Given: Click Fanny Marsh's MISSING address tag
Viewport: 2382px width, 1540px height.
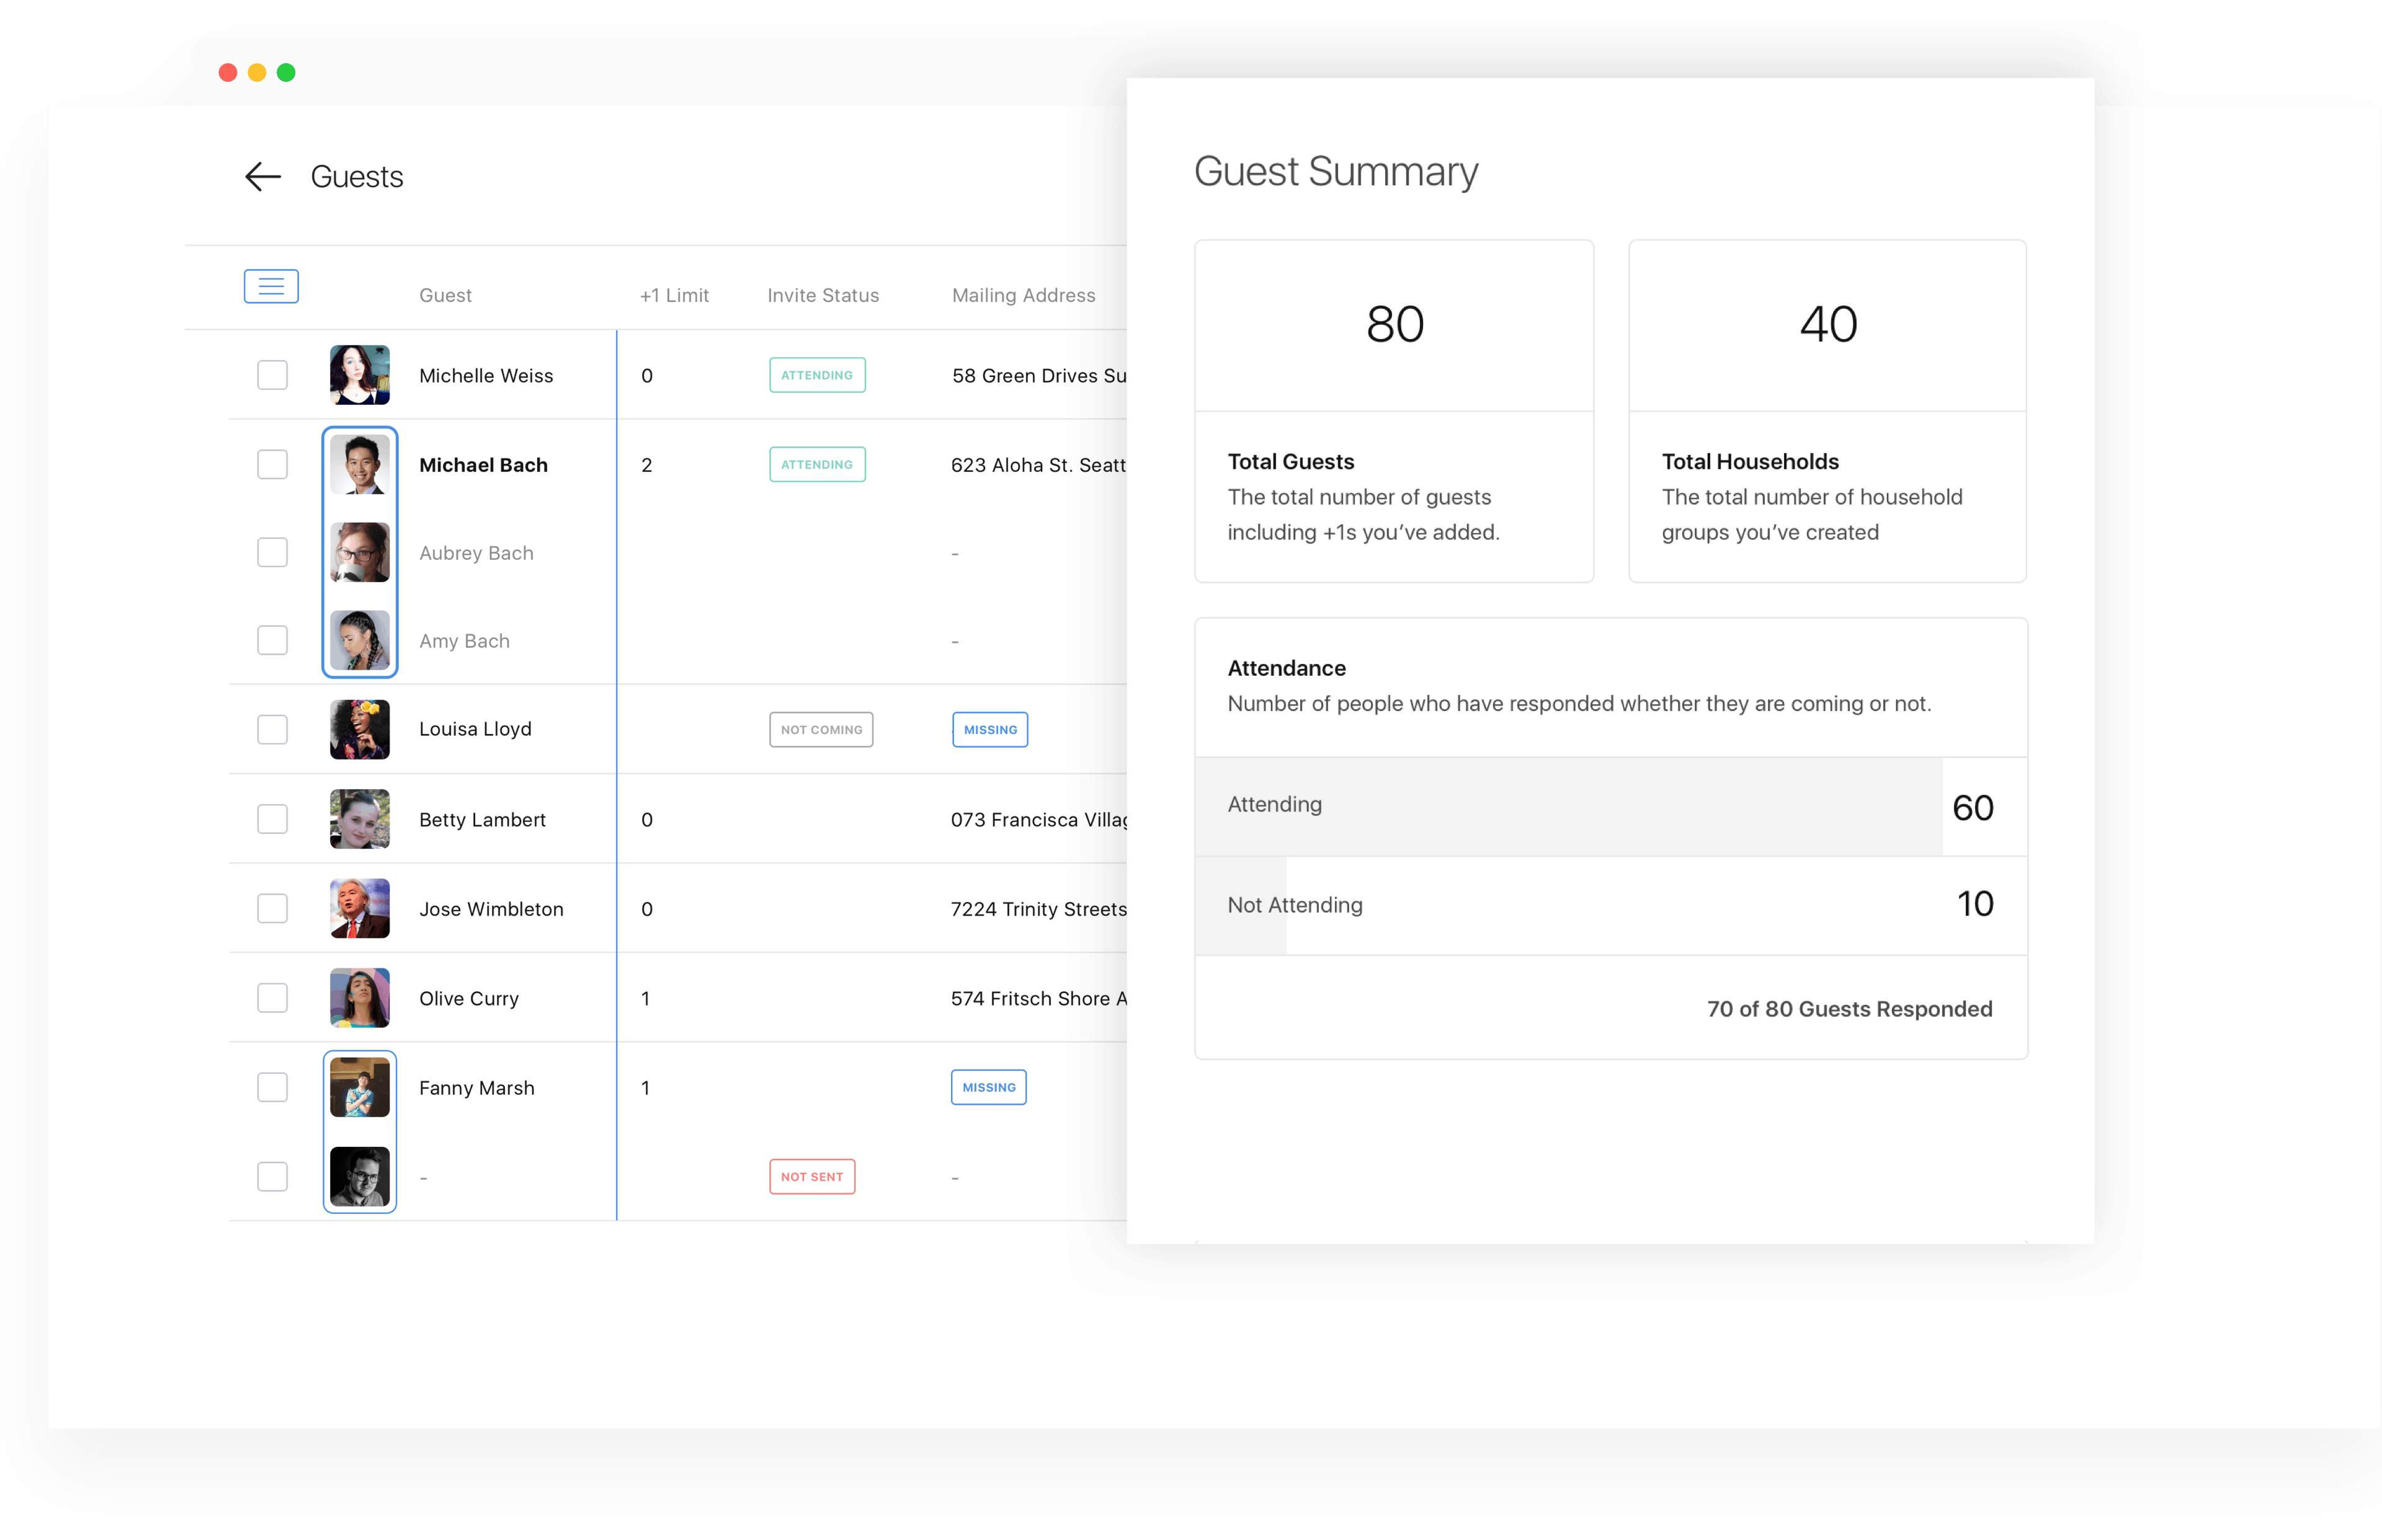Looking at the screenshot, I should tap(988, 1087).
